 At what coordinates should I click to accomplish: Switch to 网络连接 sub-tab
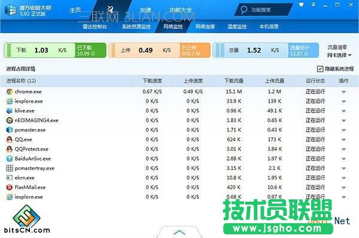[x=205, y=26]
